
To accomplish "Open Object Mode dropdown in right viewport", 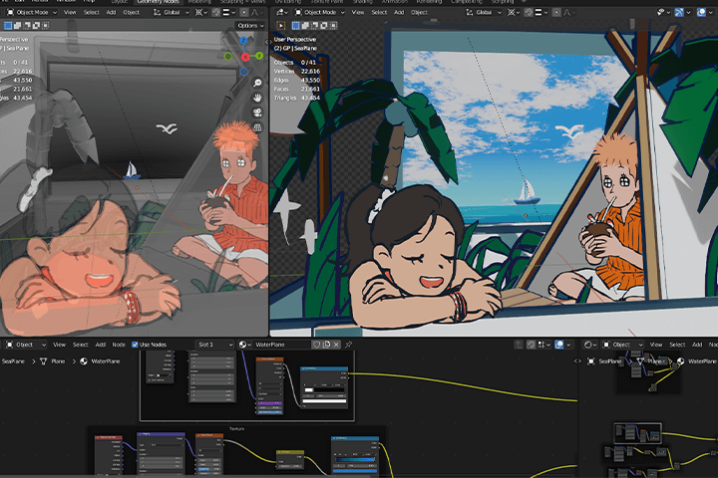I will click(x=319, y=12).
